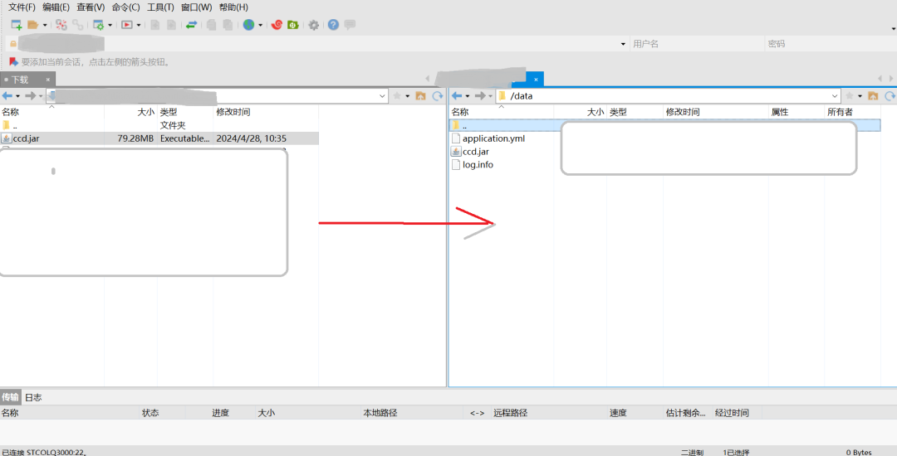This screenshot has width=897, height=456.
Task: Select ccd.jar in the local pane
Action: [27, 138]
